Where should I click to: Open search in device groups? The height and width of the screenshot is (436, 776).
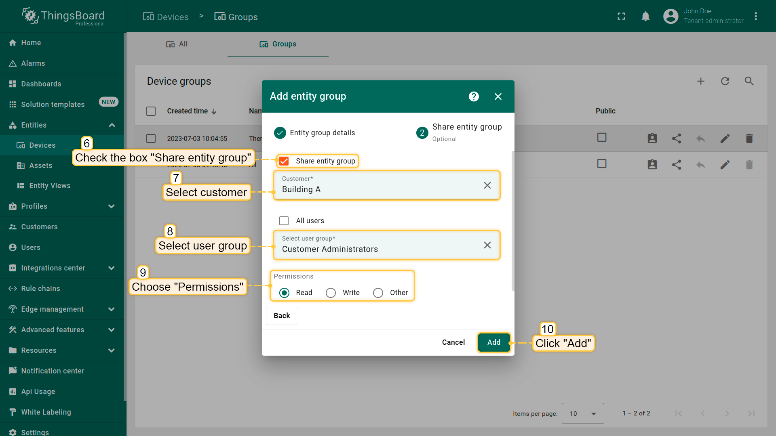point(749,81)
